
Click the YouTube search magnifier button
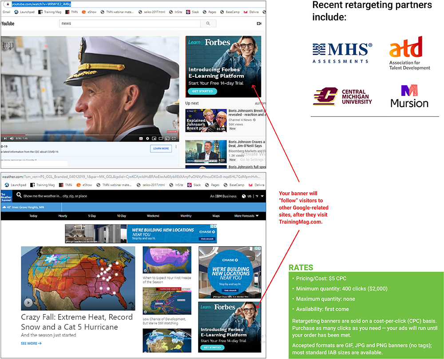pyautogui.click(x=208, y=24)
